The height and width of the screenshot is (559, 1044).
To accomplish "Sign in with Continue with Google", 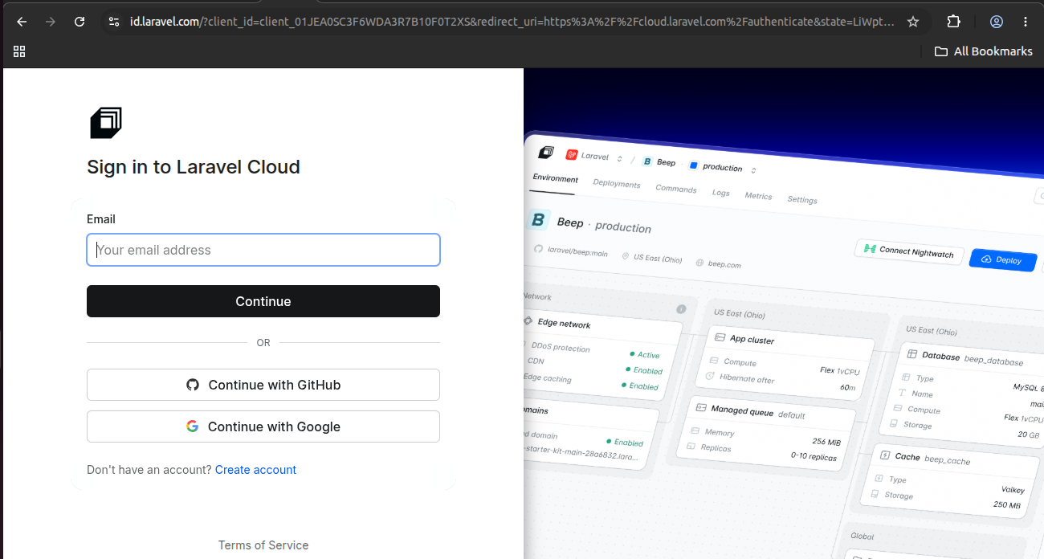I will tap(263, 426).
